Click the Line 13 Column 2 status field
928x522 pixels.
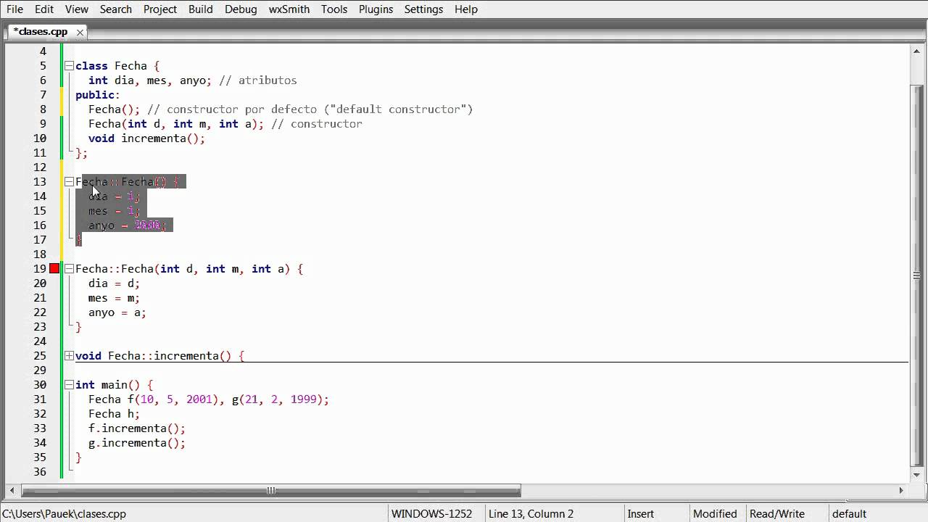[531, 513]
